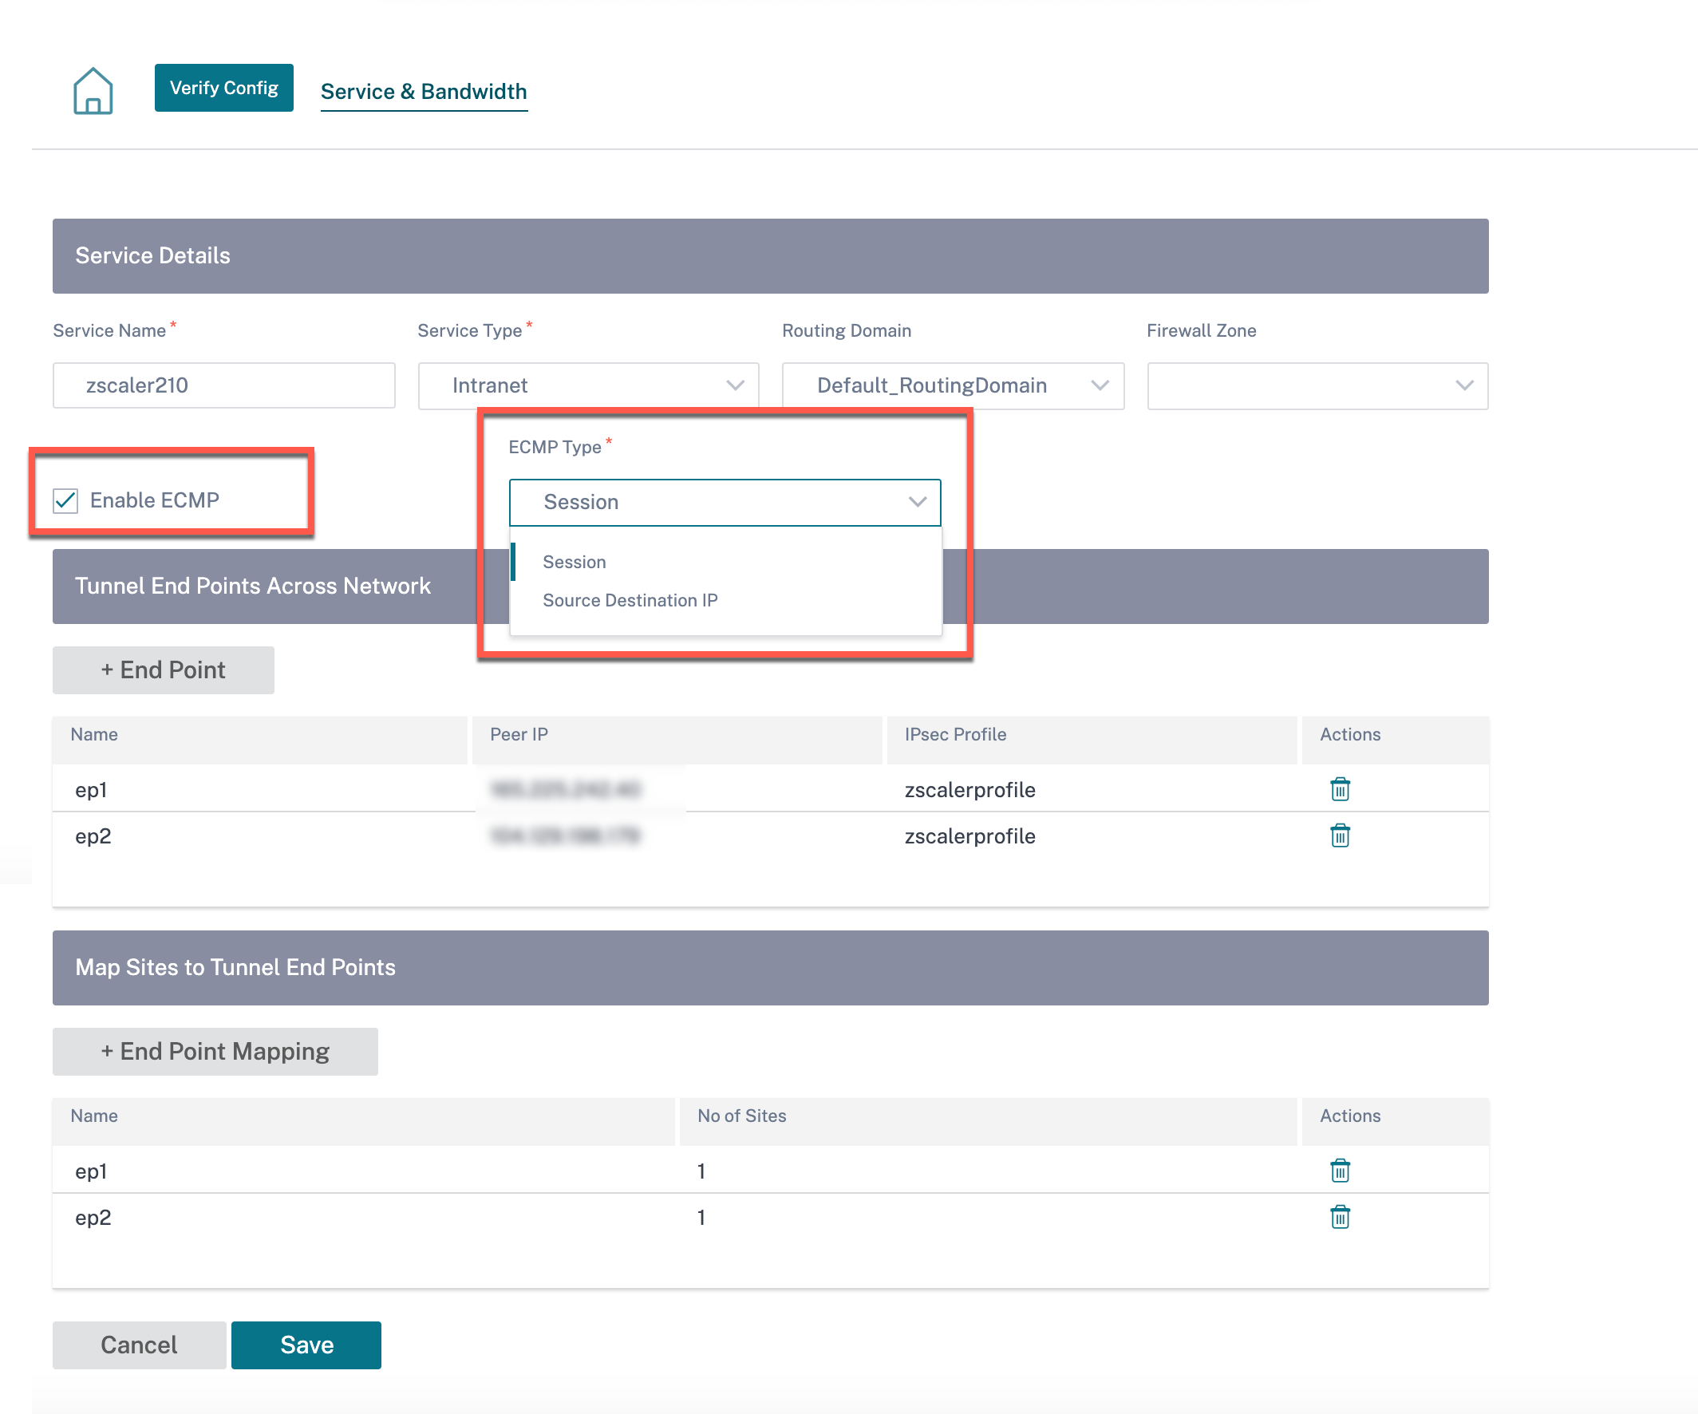Select ep1 name in Tunnel End Points table
The width and height of the screenshot is (1698, 1414).
(92, 789)
